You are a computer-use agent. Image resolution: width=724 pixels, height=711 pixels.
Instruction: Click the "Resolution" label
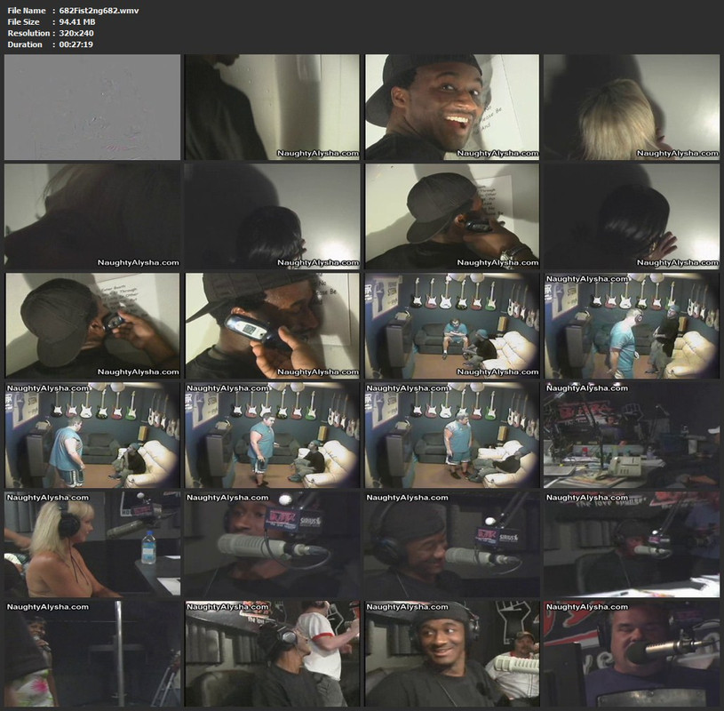28,33
